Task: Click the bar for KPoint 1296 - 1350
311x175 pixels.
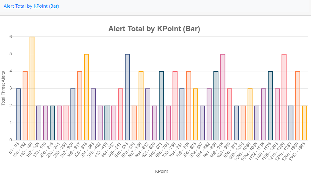Action: (x=298, y=105)
